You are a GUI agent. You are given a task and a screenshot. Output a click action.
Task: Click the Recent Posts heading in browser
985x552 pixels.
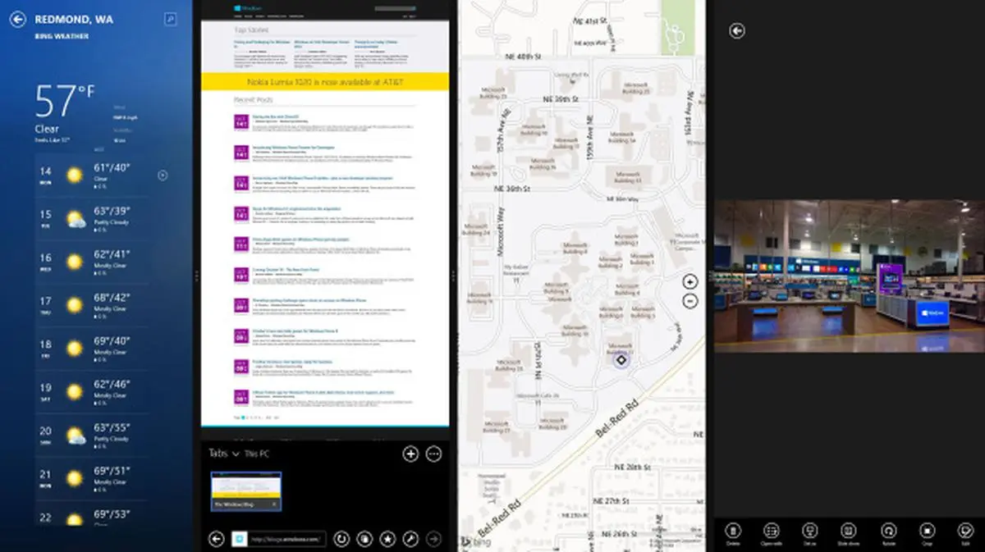(253, 99)
